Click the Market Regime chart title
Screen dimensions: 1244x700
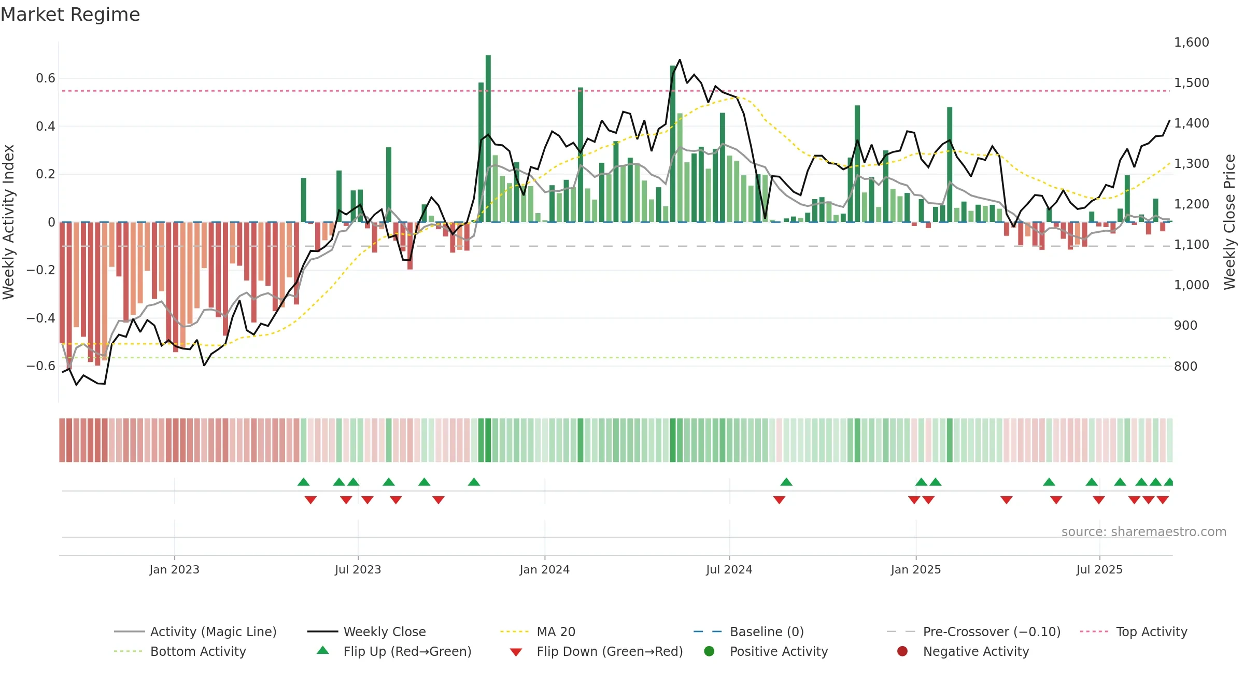tap(70, 15)
